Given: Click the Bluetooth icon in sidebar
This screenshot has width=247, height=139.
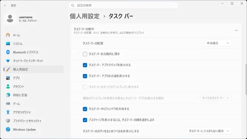Looking at the screenshot, I should [8, 52].
